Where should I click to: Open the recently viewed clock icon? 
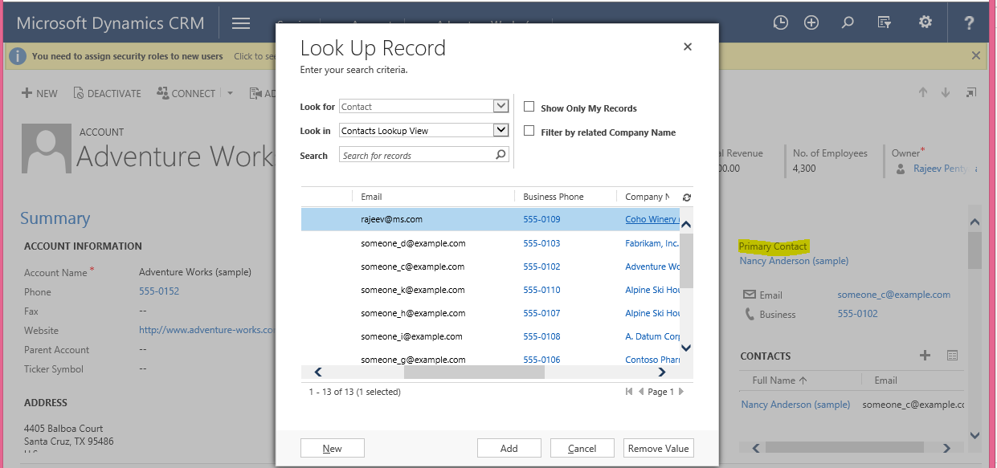point(780,22)
